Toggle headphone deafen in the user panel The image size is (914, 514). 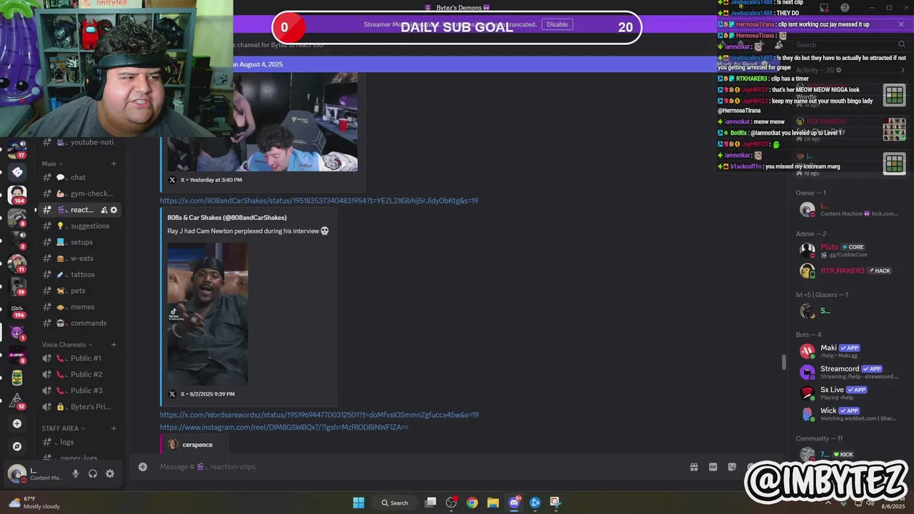[x=93, y=473]
